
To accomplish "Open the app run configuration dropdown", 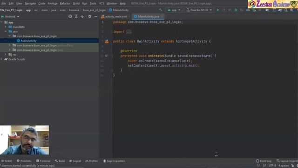I will click(x=174, y=10).
